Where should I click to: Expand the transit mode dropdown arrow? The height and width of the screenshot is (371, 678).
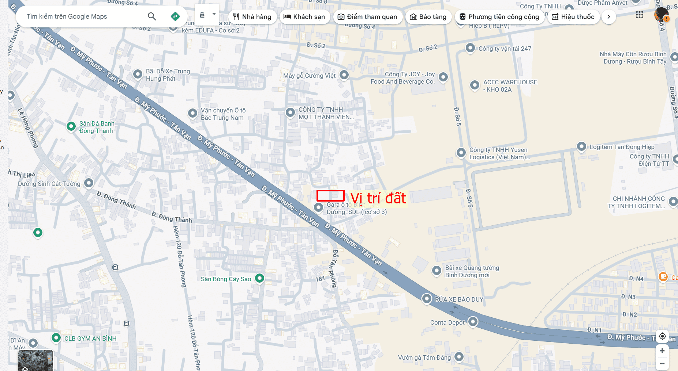[214, 14]
